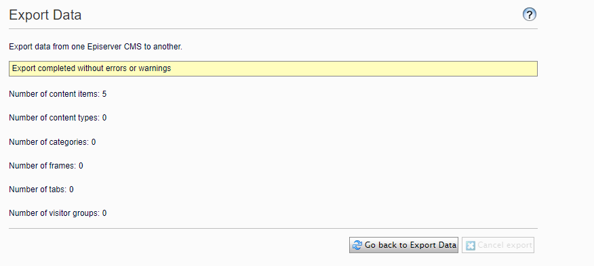Click the X icon on Cancel export button

(x=470, y=245)
